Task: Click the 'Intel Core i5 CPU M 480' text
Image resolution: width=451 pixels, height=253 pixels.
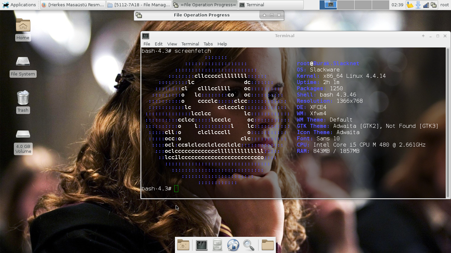Action: [351, 145]
